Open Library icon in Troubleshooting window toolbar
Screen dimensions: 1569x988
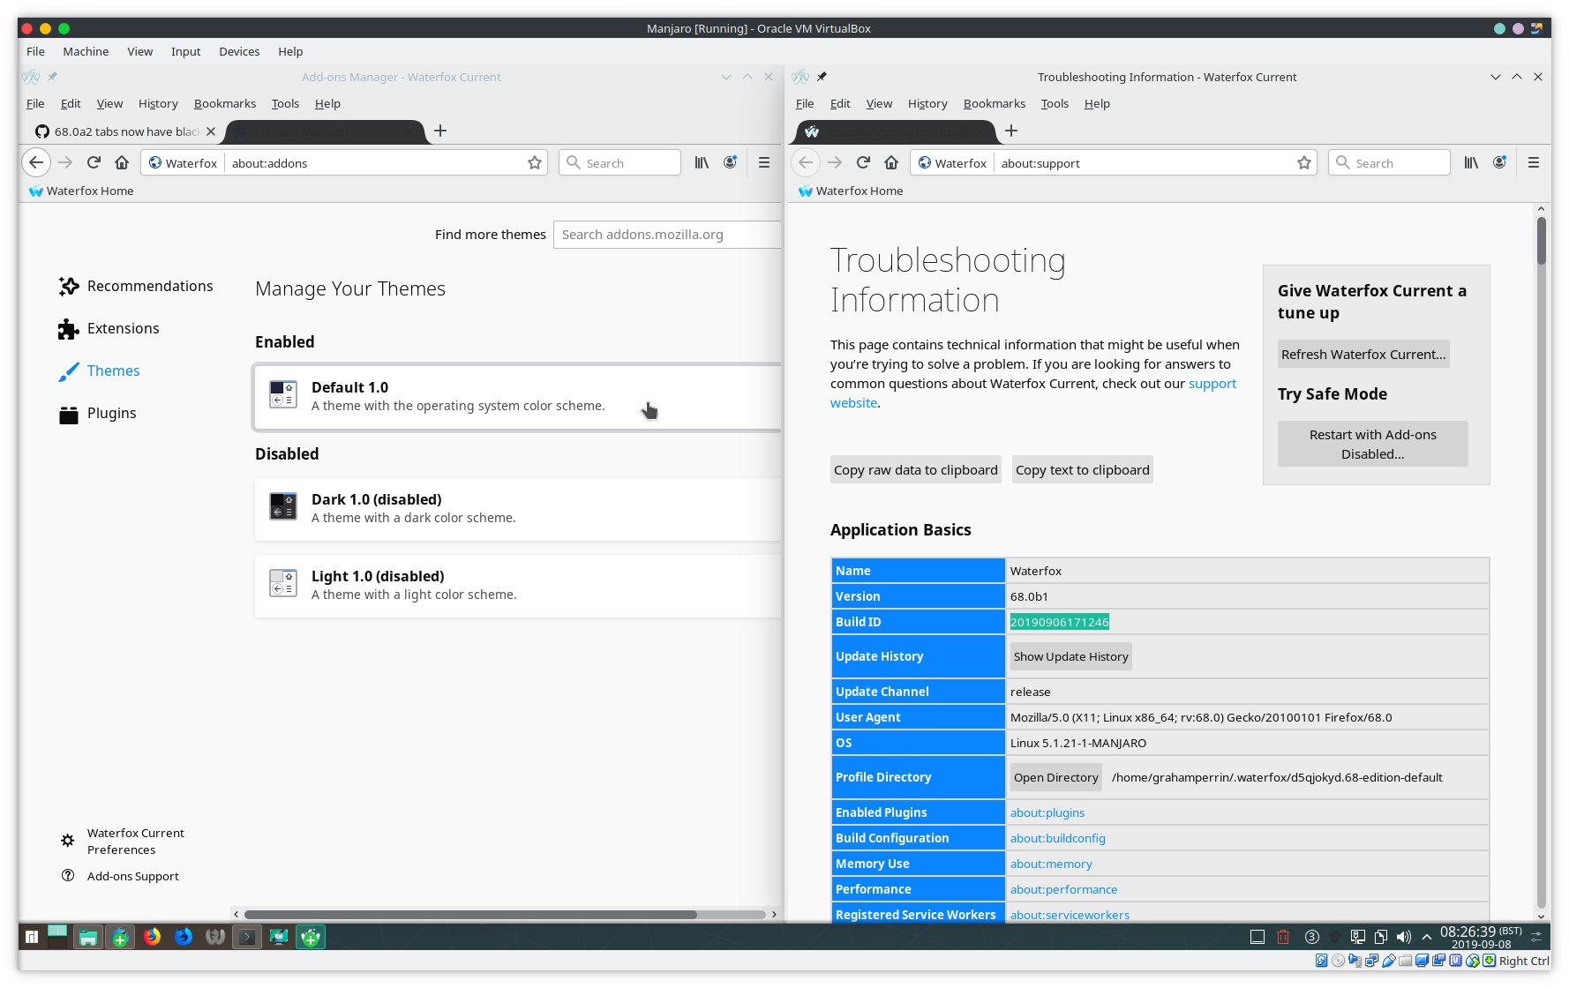pos(1471,162)
